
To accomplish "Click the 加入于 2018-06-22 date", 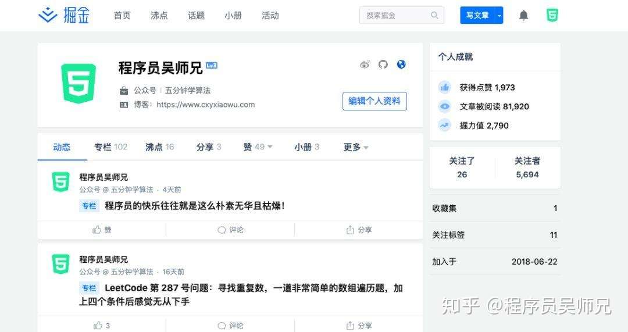I will tap(534, 262).
